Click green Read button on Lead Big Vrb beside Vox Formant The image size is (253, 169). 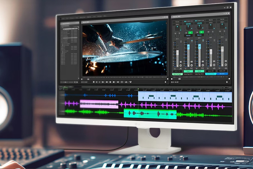click(188, 71)
